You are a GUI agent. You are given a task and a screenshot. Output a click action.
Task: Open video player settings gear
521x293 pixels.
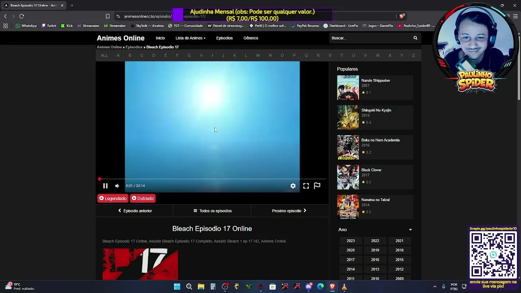coord(293,186)
